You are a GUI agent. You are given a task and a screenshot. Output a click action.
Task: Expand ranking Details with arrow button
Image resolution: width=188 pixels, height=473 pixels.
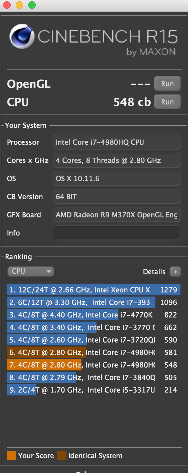click(x=175, y=272)
